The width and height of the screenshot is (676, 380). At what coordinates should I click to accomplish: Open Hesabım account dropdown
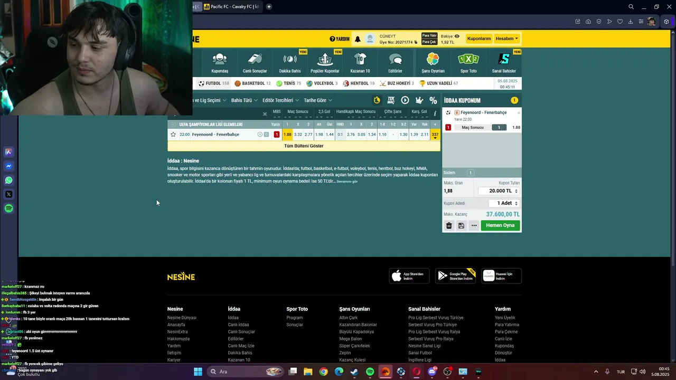click(507, 39)
